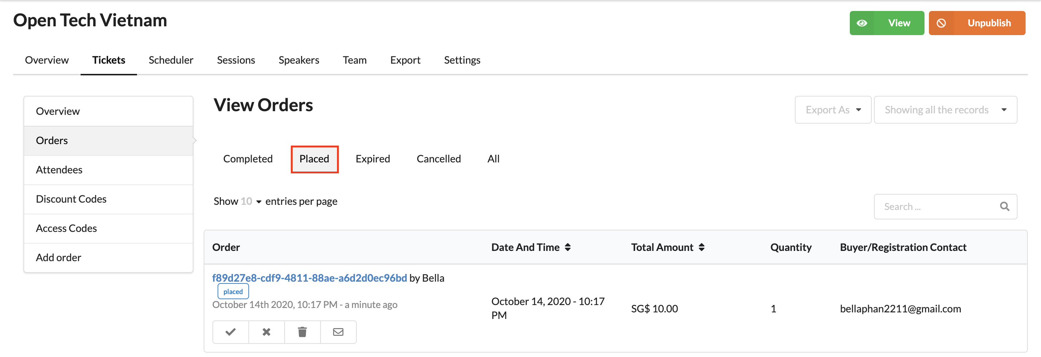Image resolution: width=1041 pixels, height=357 pixels.
Task: Sort by Date And Time arrows
Action: pos(568,247)
